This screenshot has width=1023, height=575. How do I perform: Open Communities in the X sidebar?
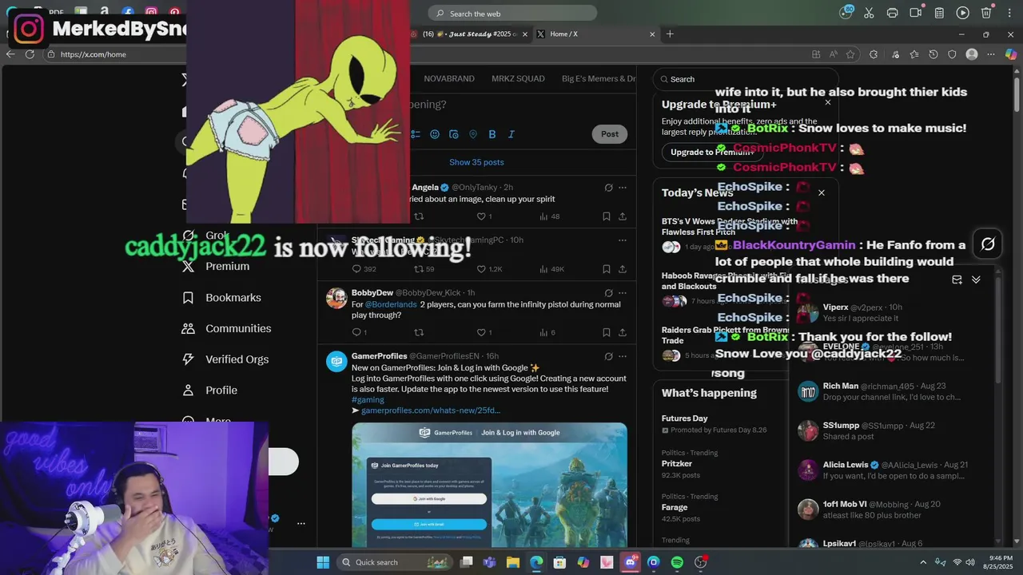(227, 328)
